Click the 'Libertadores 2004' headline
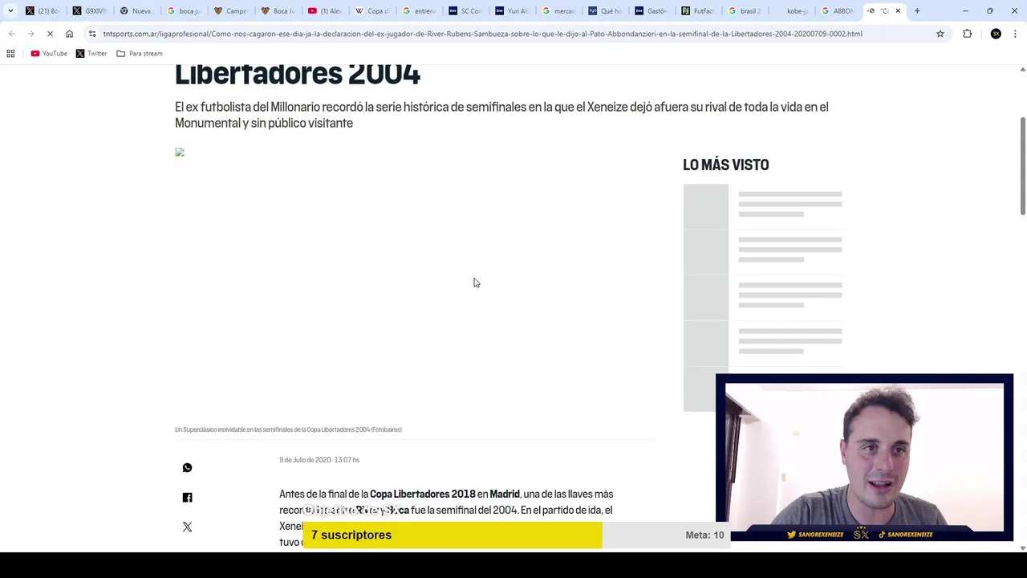The width and height of the screenshot is (1027, 578). click(x=298, y=74)
